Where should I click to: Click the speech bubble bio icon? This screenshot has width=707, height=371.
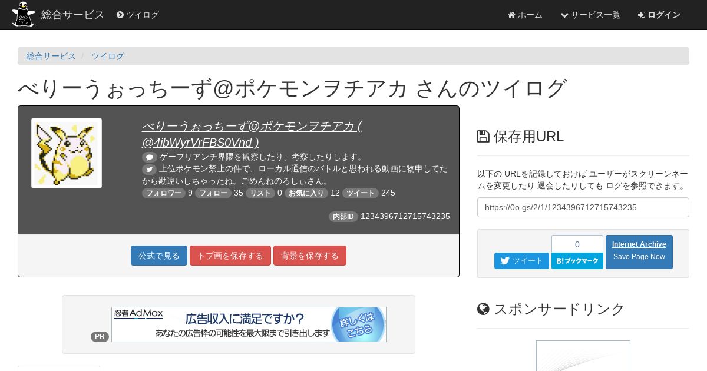coord(150,157)
